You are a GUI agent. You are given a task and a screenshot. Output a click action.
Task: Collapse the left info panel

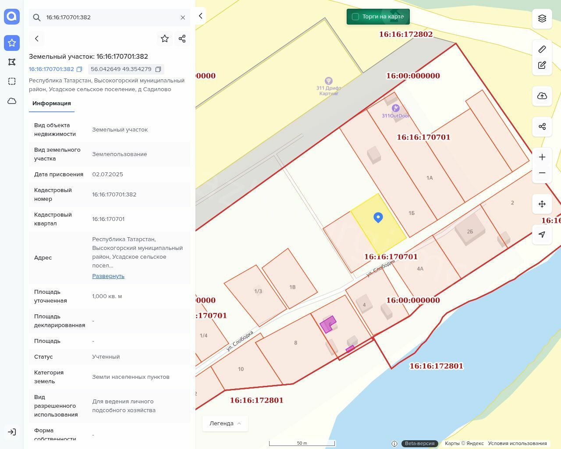201,16
